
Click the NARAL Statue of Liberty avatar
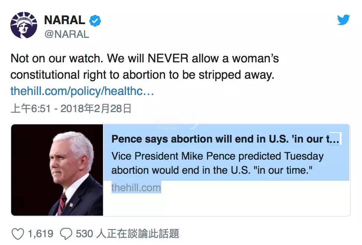(x=24, y=25)
